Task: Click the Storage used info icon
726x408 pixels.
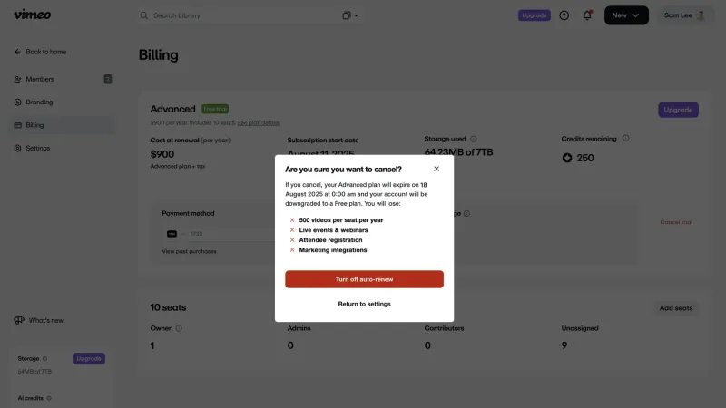Action: (474, 139)
